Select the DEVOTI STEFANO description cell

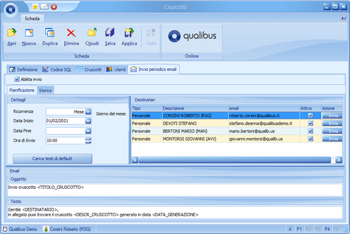pos(195,123)
